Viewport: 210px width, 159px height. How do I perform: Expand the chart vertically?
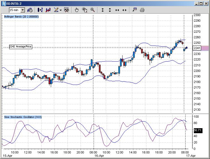coord(110,10)
